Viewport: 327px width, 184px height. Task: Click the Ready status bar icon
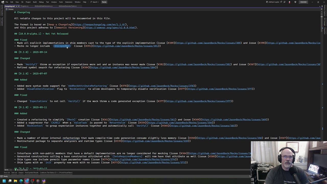click(x=2, y=176)
